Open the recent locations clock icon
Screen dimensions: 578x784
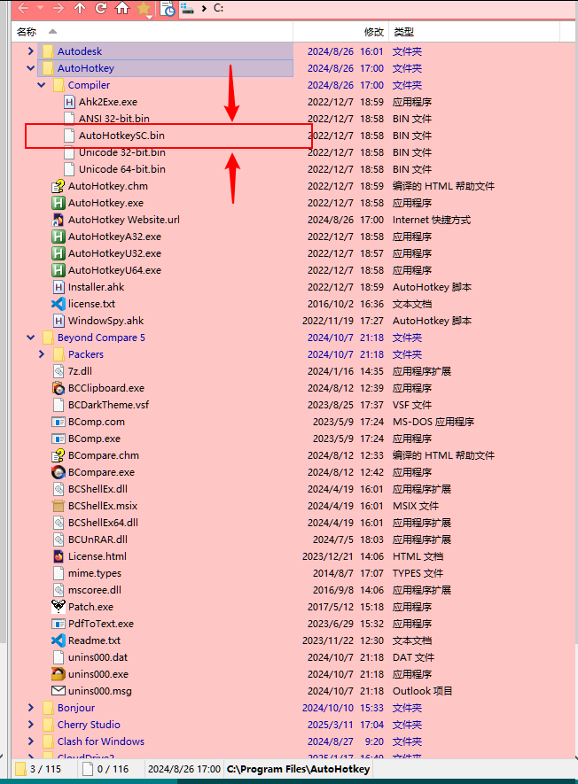click(x=168, y=9)
